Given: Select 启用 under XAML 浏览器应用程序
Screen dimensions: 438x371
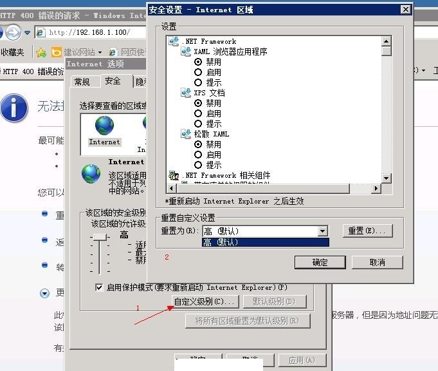Looking at the screenshot, I should click(x=199, y=72).
